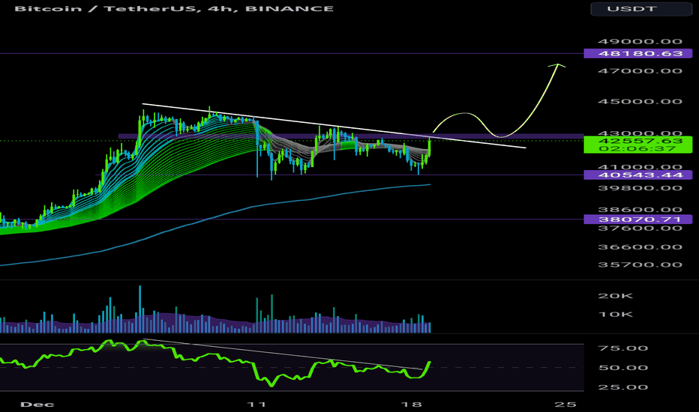Click the 18 date label on time axis
The width and height of the screenshot is (699, 412).
[x=412, y=405]
